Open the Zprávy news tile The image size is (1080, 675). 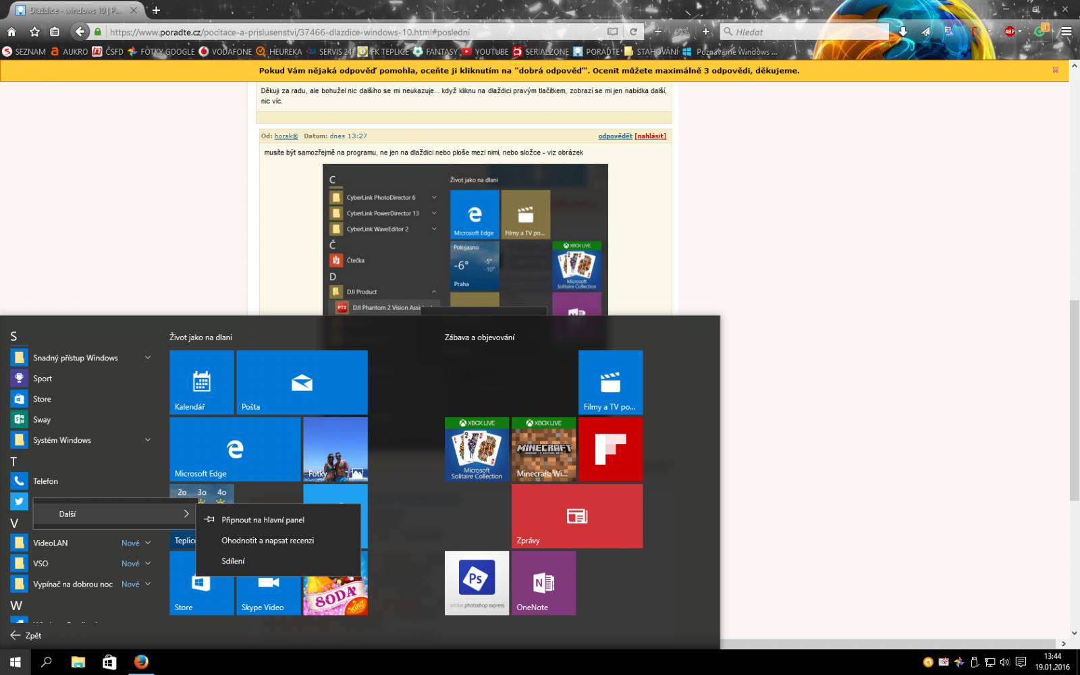[577, 516]
